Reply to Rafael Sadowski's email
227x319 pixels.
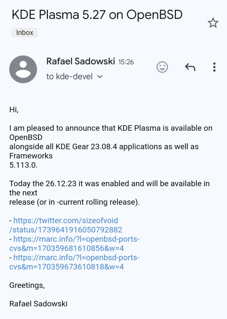click(190, 67)
